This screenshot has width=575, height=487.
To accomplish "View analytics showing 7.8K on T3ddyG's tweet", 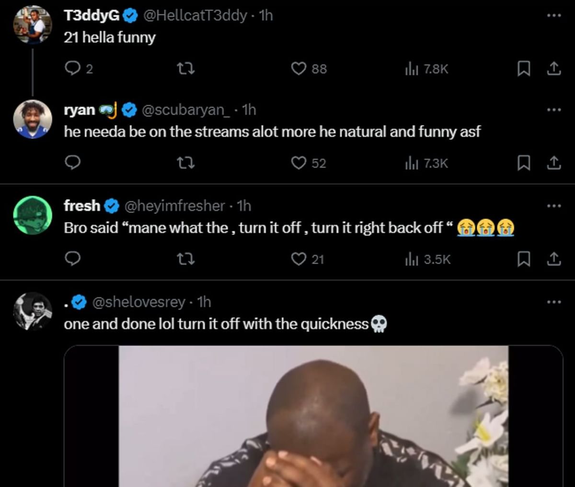I will [426, 69].
